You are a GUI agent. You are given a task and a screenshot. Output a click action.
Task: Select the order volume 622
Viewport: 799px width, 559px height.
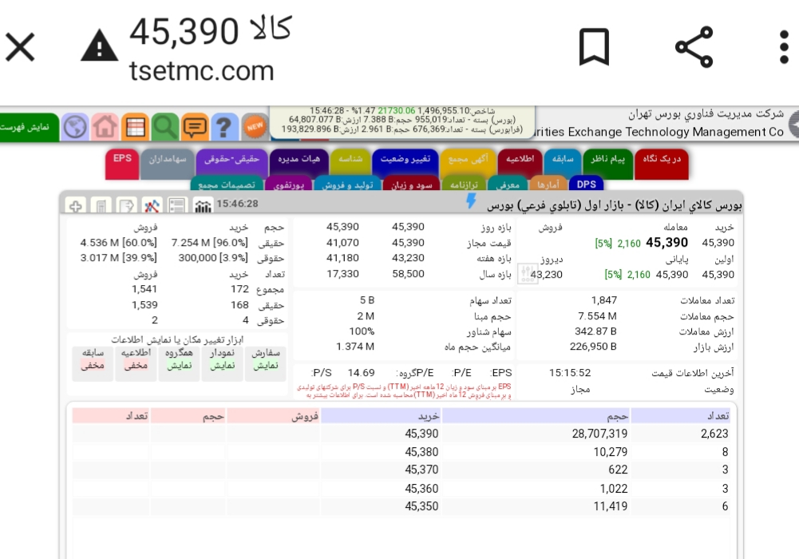(618, 470)
